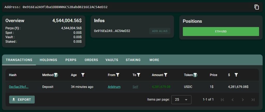Open filter for Method column
265x112 pixels.
(56, 75)
